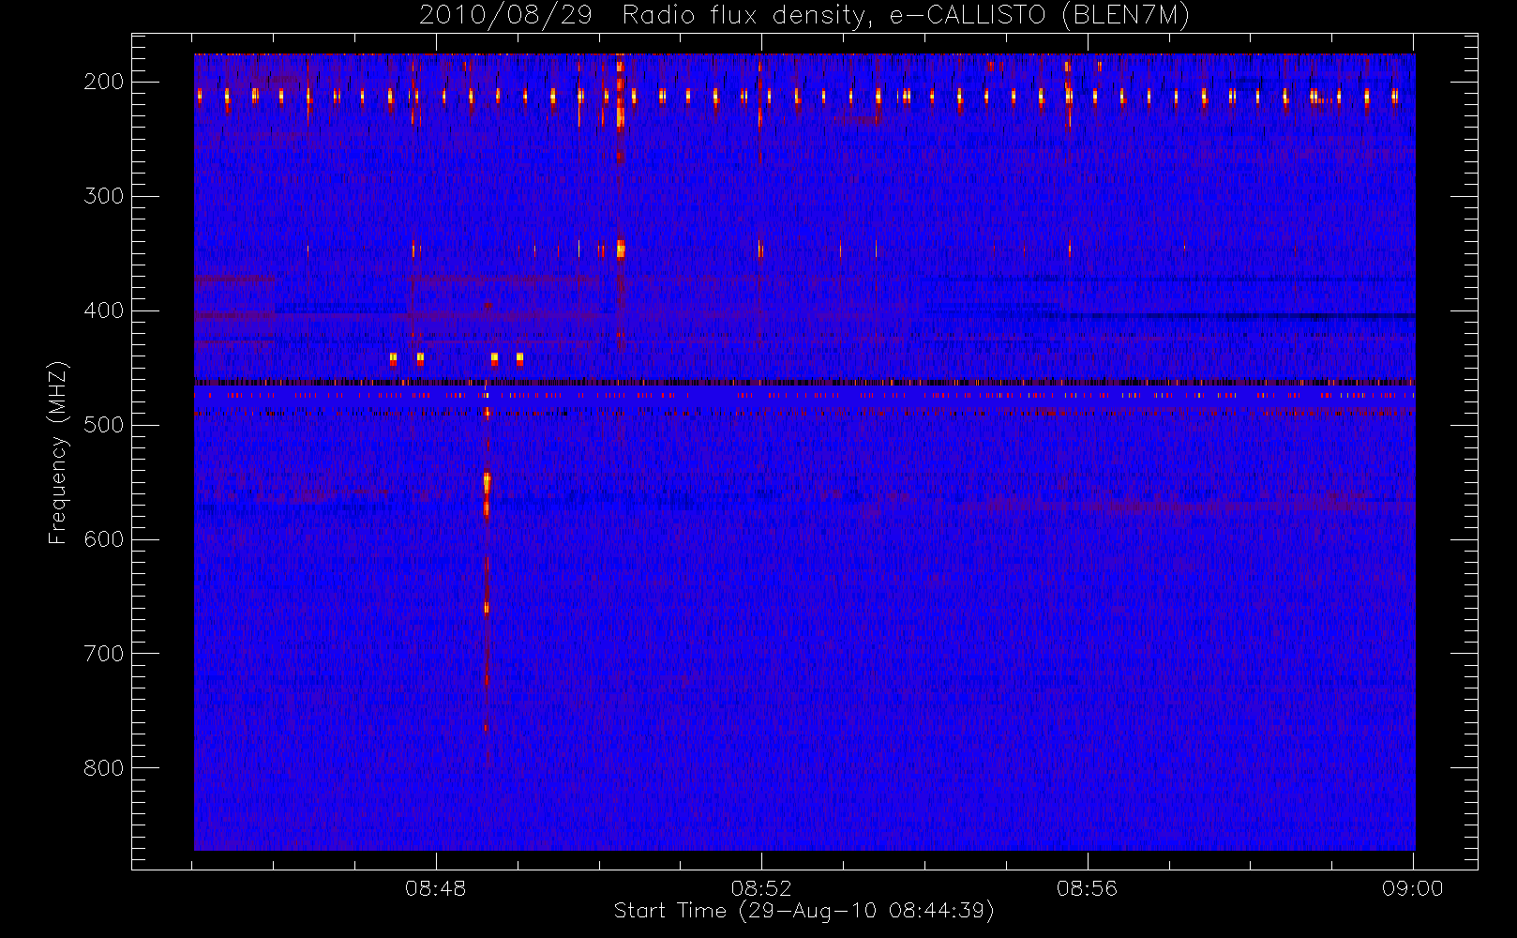The height and width of the screenshot is (938, 1517).
Task: Click the 300 frequency tick label
Action: tap(104, 196)
